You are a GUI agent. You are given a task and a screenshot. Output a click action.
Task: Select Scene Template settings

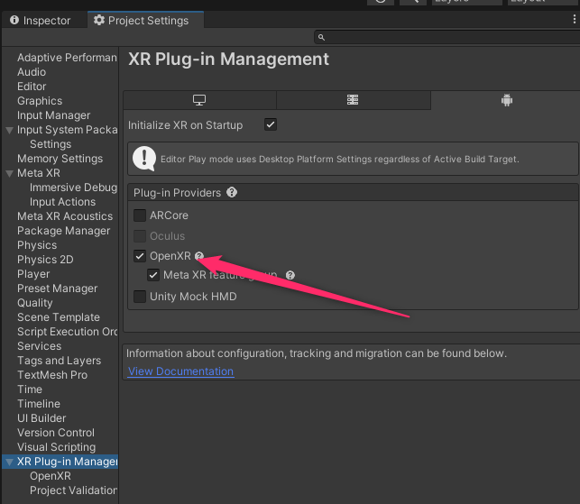tap(59, 317)
